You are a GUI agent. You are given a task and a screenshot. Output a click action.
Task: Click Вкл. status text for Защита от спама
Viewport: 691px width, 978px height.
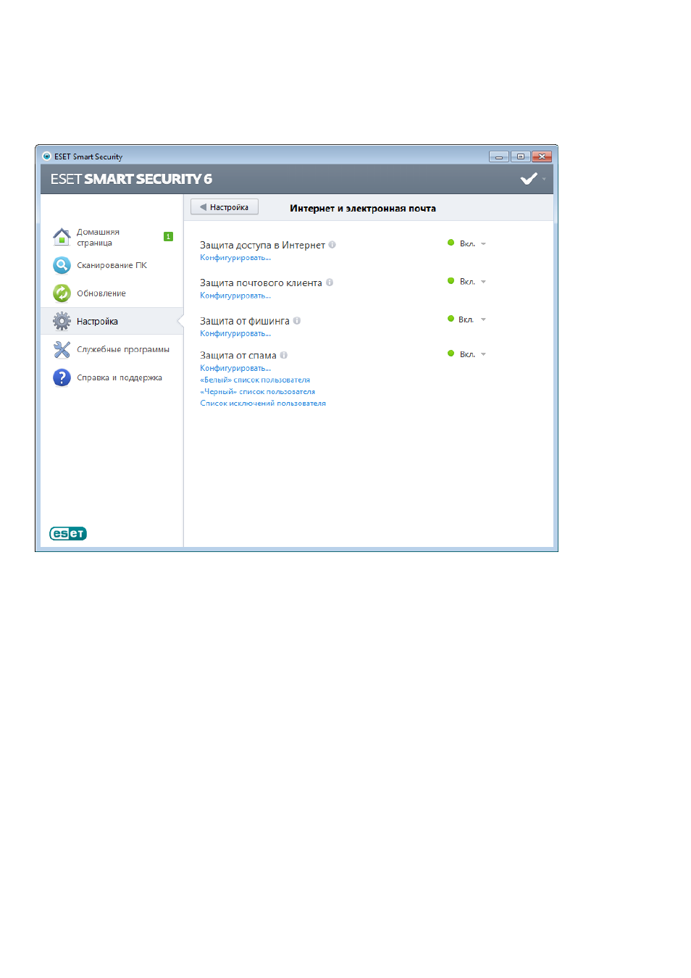tap(467, 354)
